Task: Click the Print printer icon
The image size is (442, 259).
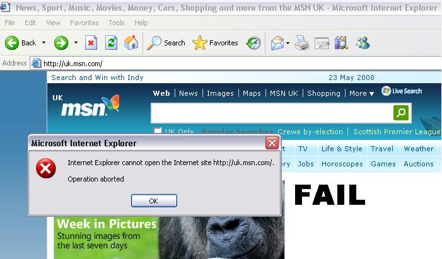Action: point(302,43)
